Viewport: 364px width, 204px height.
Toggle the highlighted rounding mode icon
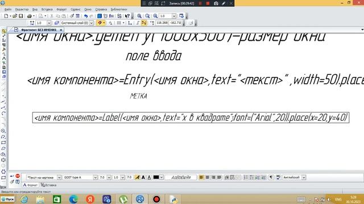click(144, 23)
